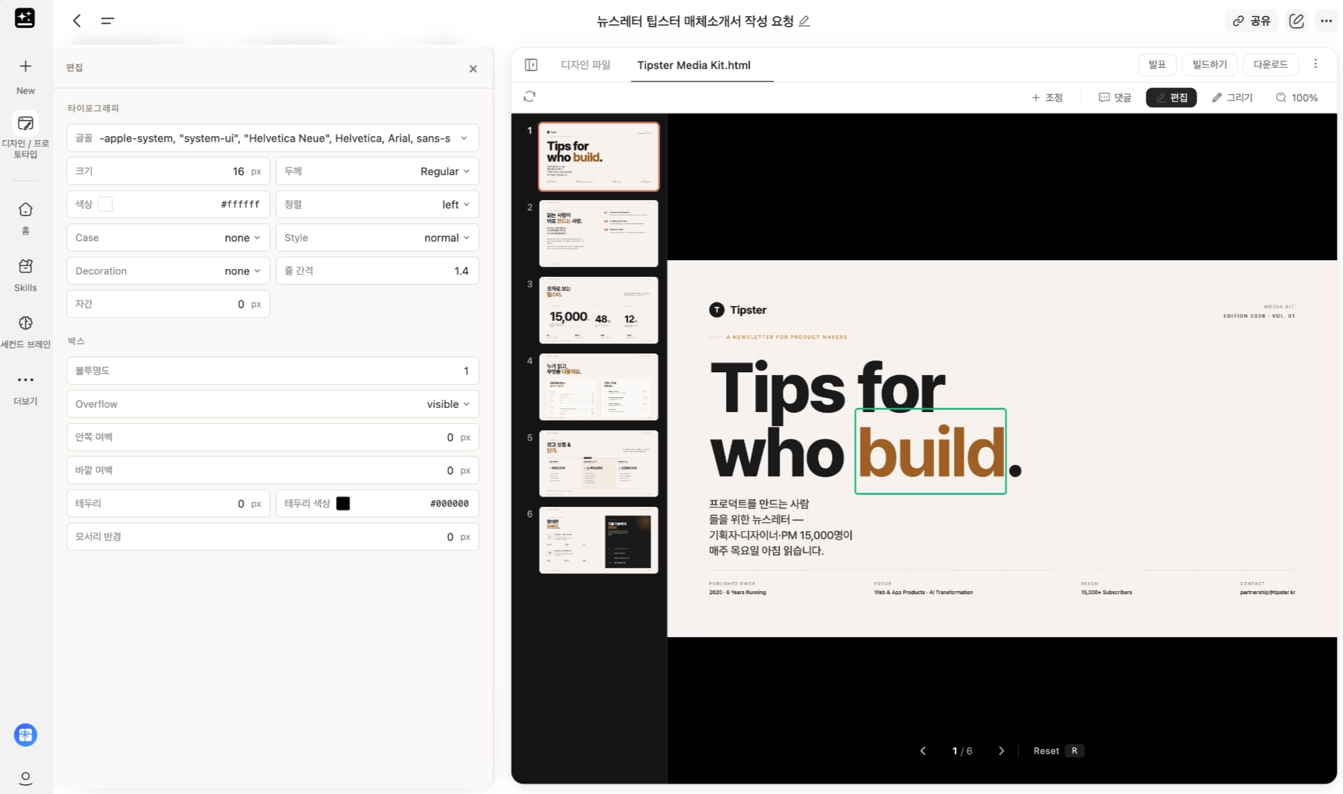This screenshot has height=794, width=1343.
Task: Open the Overflow visible dropdown
Action: click(x=273, y=404)
